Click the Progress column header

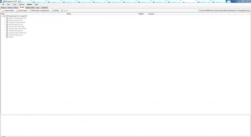point(151,14)
